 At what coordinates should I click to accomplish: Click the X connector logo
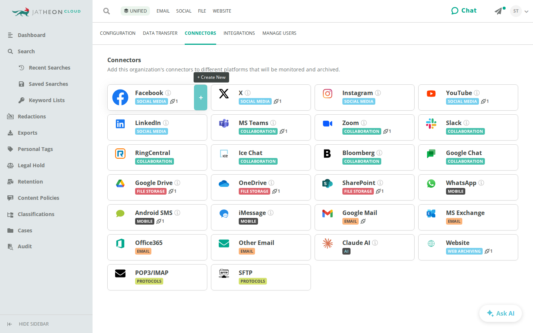(224, 94)
